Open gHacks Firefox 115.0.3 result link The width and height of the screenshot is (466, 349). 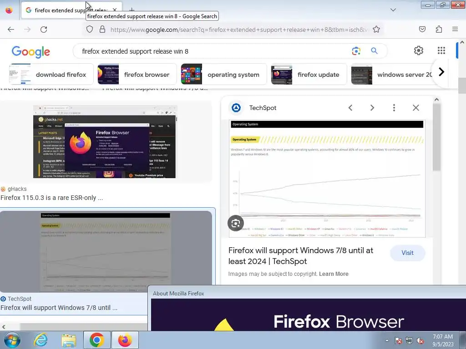pyautogui.click(x=52, y=198)
